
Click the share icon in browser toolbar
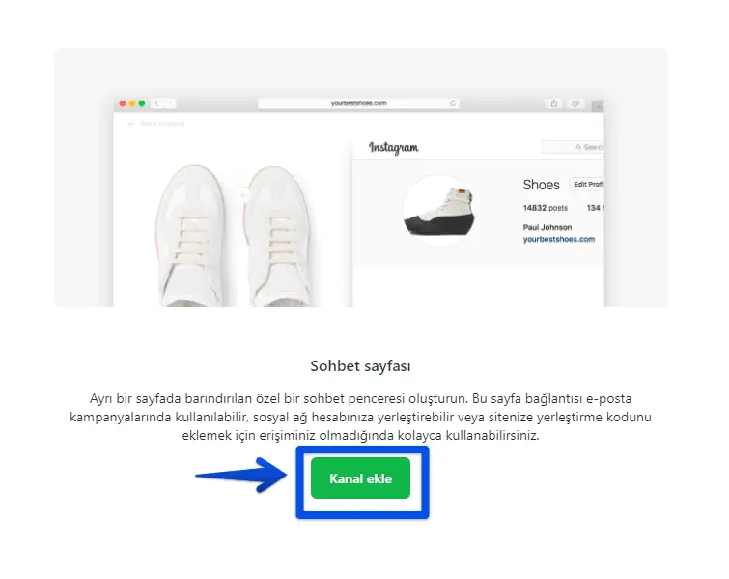click(x=553, y=103)
